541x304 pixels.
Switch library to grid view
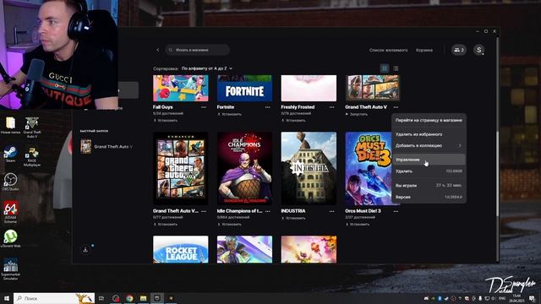click(x=385, y=68)
